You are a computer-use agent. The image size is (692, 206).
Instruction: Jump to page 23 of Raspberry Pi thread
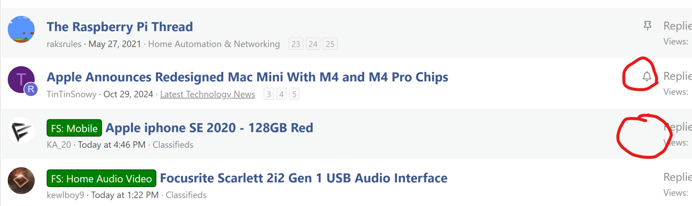click(296, 44)
